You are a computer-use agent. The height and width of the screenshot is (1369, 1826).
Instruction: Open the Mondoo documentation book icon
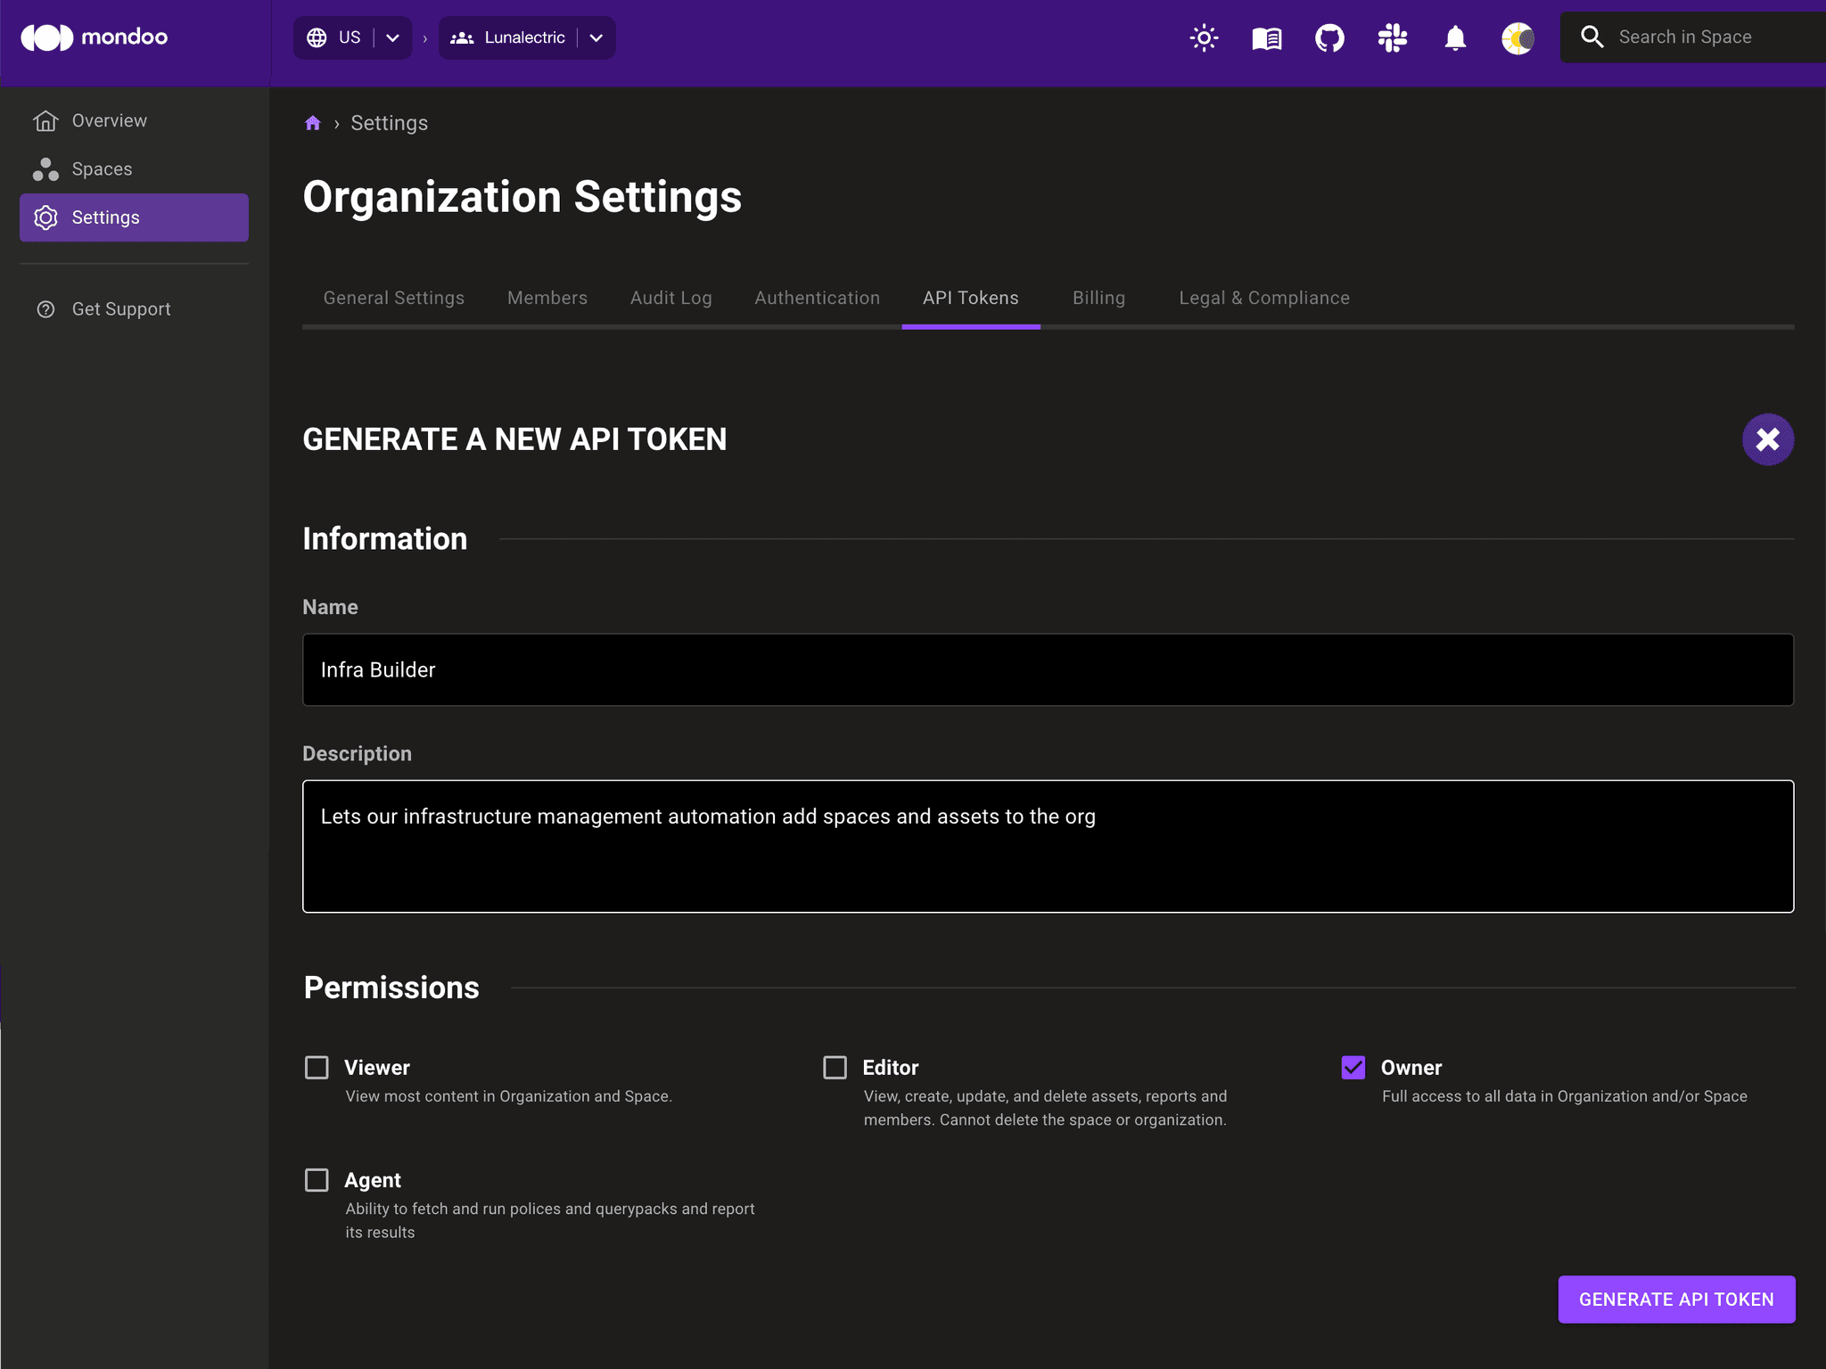(x=1265, y=37)
